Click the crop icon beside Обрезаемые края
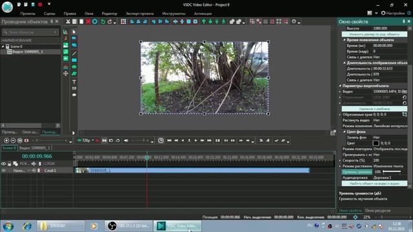413x232 pixels. [405, 115]
